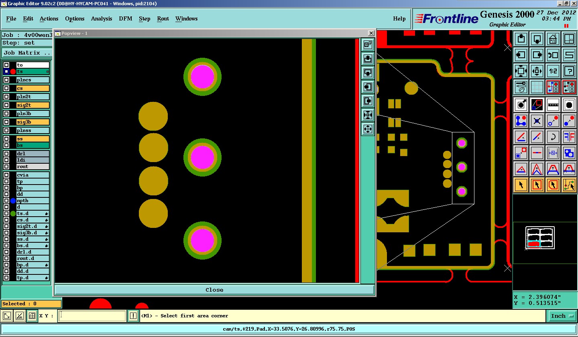Viewport: 578px width, 337px height.
Task: Click the green color dot on ts.d layer
Action: coord(13,213)
